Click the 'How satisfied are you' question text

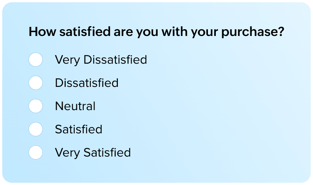click(156, 32)
